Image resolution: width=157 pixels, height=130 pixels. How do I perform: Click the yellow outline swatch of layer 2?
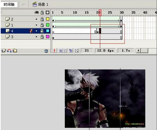(47, 19)
